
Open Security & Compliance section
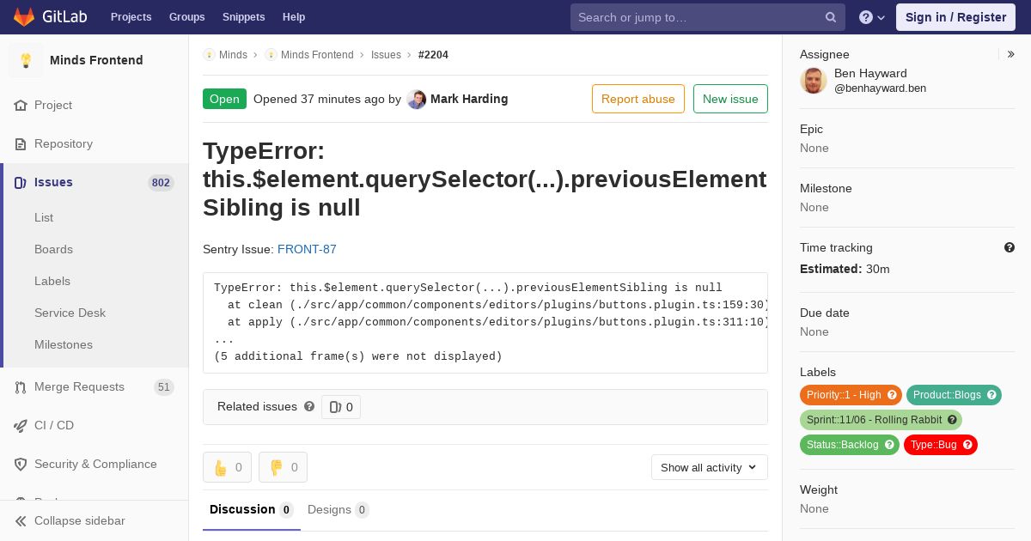(95, 464)
